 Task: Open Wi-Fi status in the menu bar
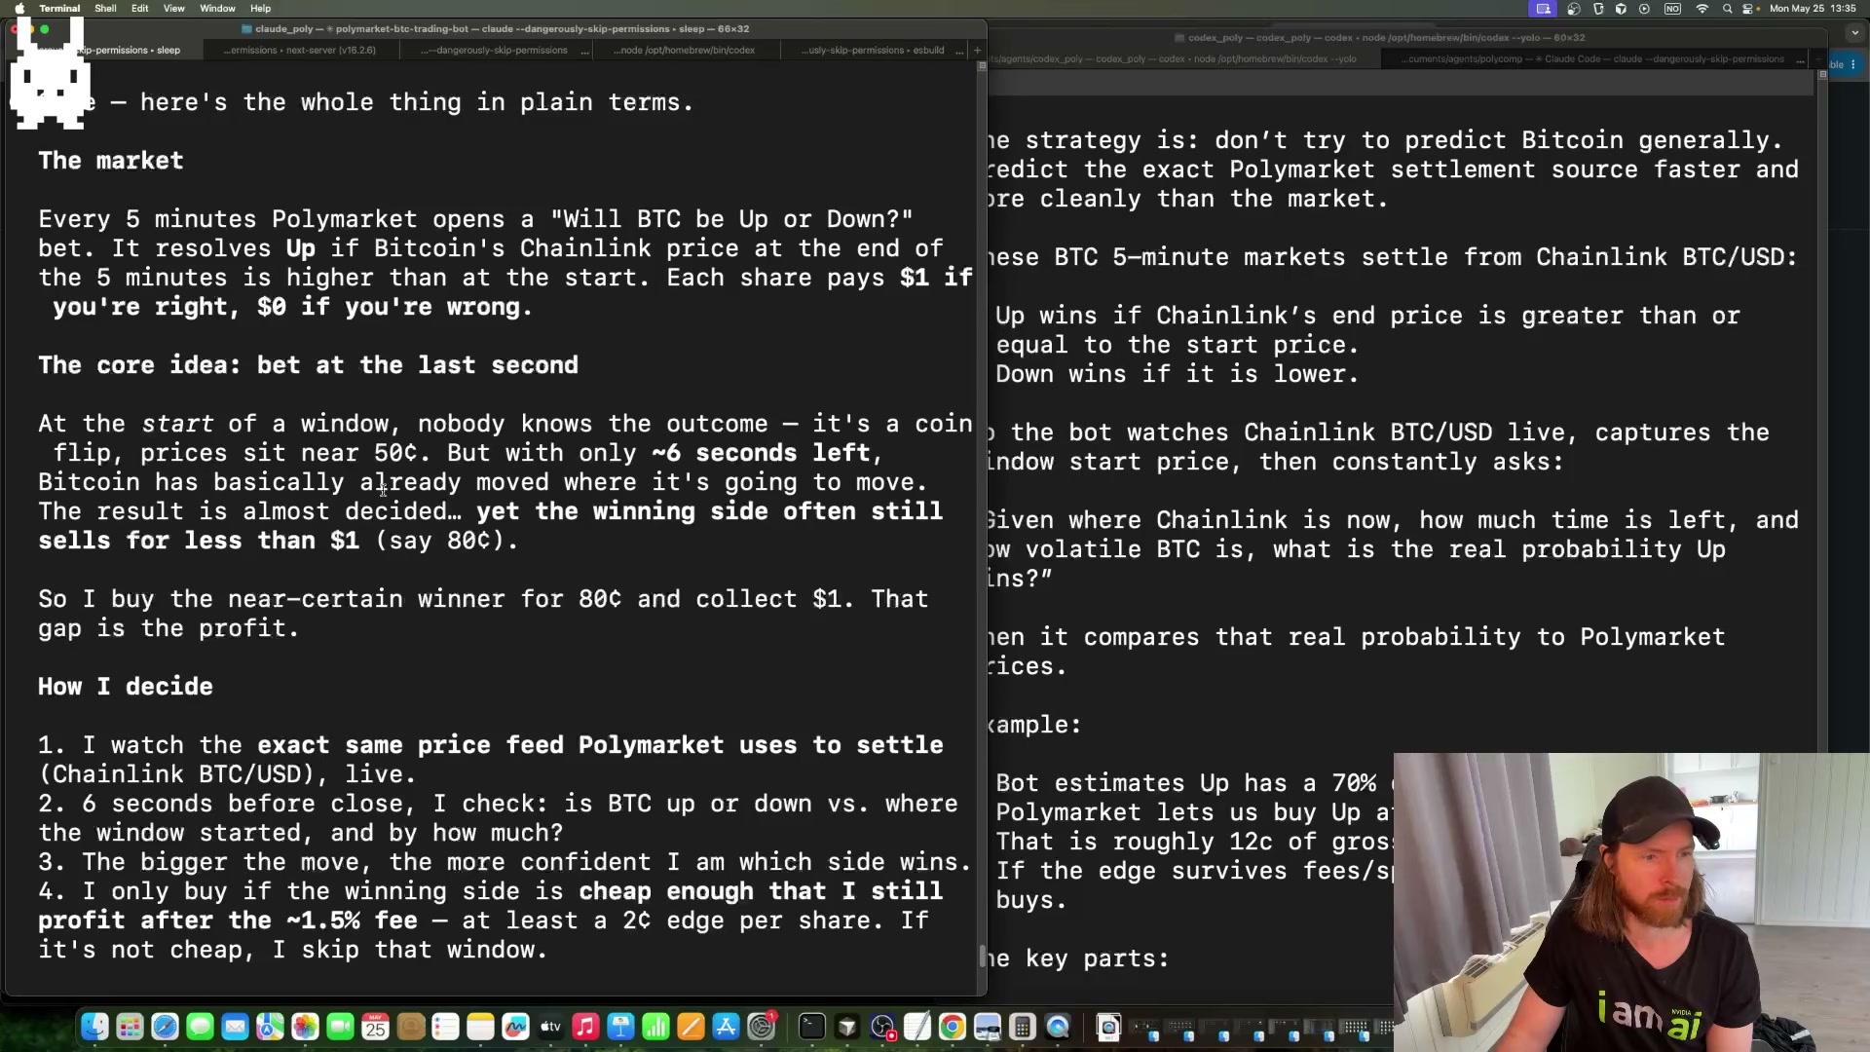1702,9
